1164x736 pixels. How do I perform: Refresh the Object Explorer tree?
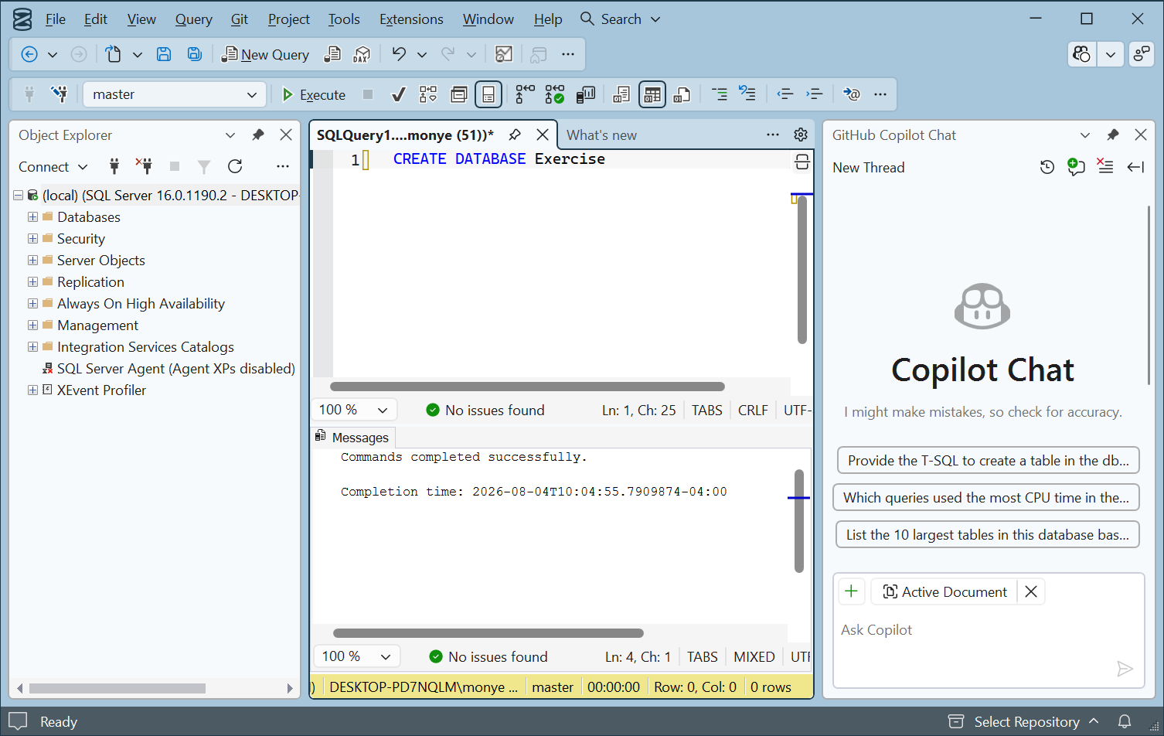[235, 166]
